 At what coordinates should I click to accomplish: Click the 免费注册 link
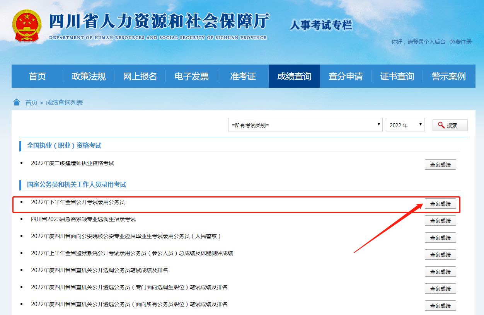(x=460, y=42)
